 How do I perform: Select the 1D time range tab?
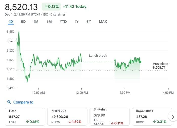11,22
